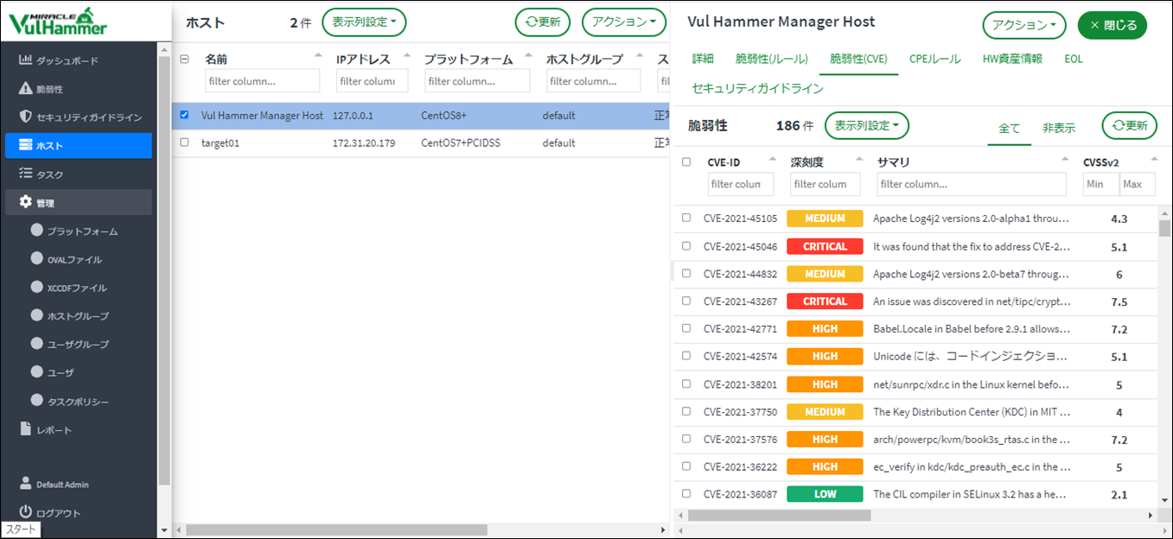Open target01 host row name
The height and width of the screenshot is (539, 1173).
[219, 143]
